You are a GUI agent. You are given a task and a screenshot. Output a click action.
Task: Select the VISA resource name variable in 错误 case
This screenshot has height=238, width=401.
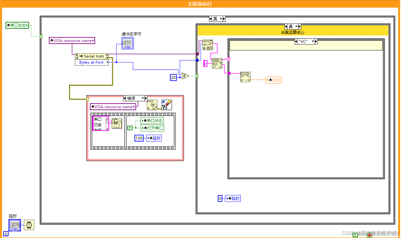(x=113, y=107)
